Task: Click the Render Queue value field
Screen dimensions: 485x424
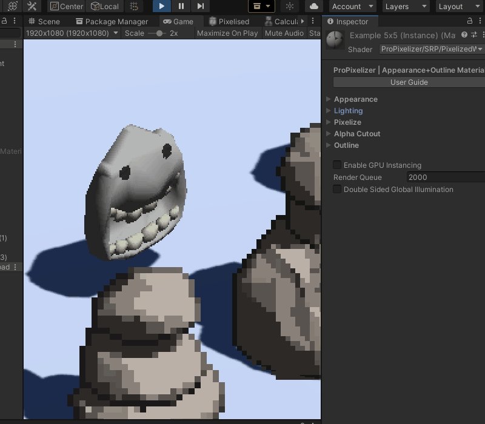Action: click(x=446, y=177)
